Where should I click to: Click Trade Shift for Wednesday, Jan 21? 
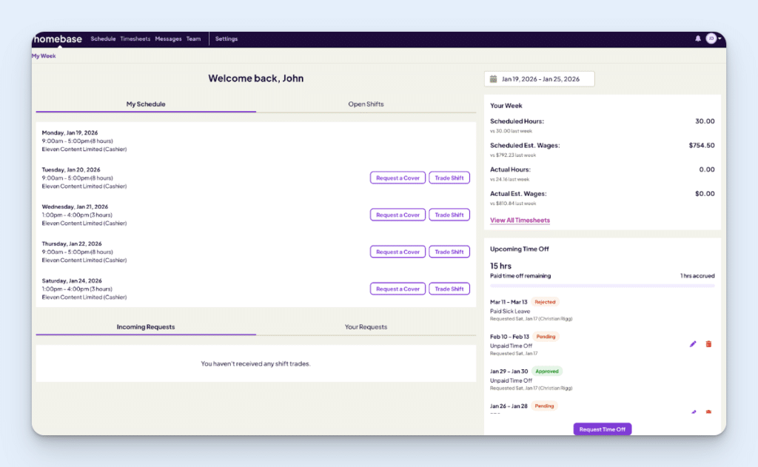(449, 215)
